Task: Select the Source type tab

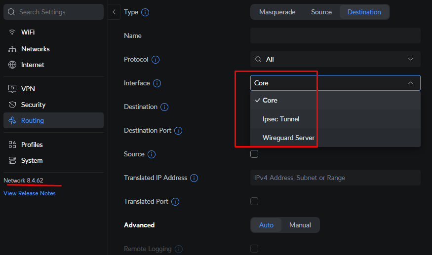Action: pyautogui.click(x=321, y=12)
